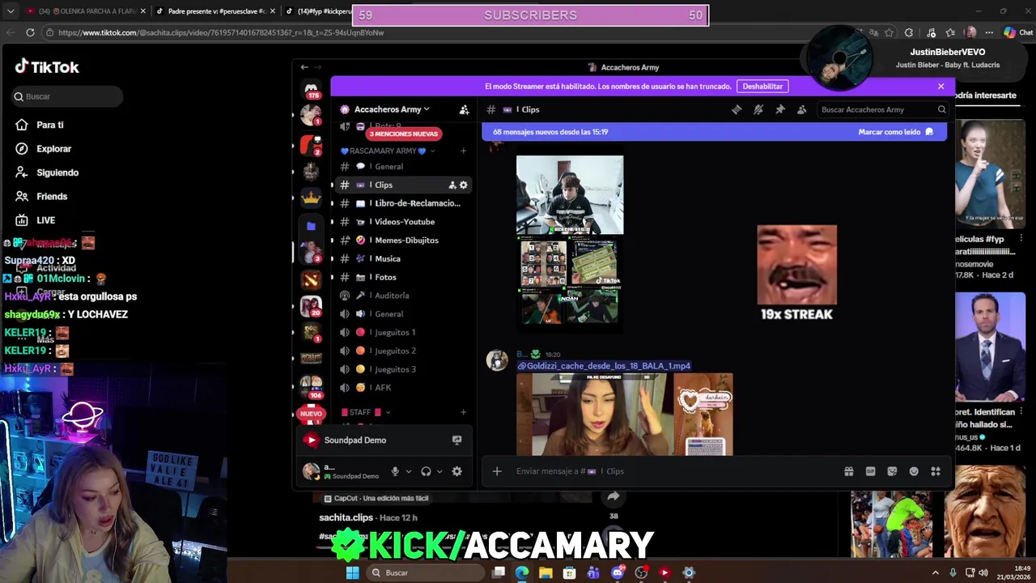Dismiss the Streamer mode banner
The height and width of the screenshot is (583, 1036).
pos(940,86)
